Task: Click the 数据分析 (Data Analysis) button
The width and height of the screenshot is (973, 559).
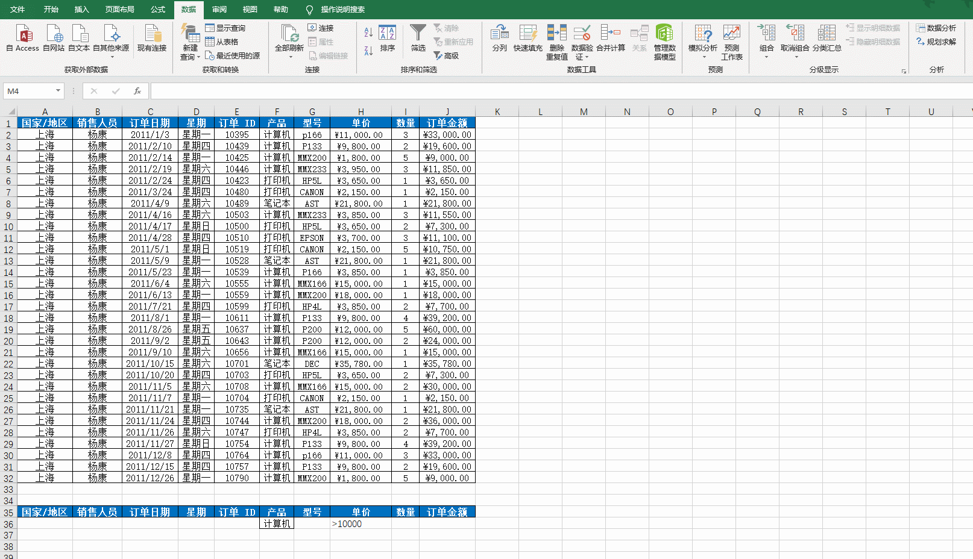Action: [x=936, y=28]
